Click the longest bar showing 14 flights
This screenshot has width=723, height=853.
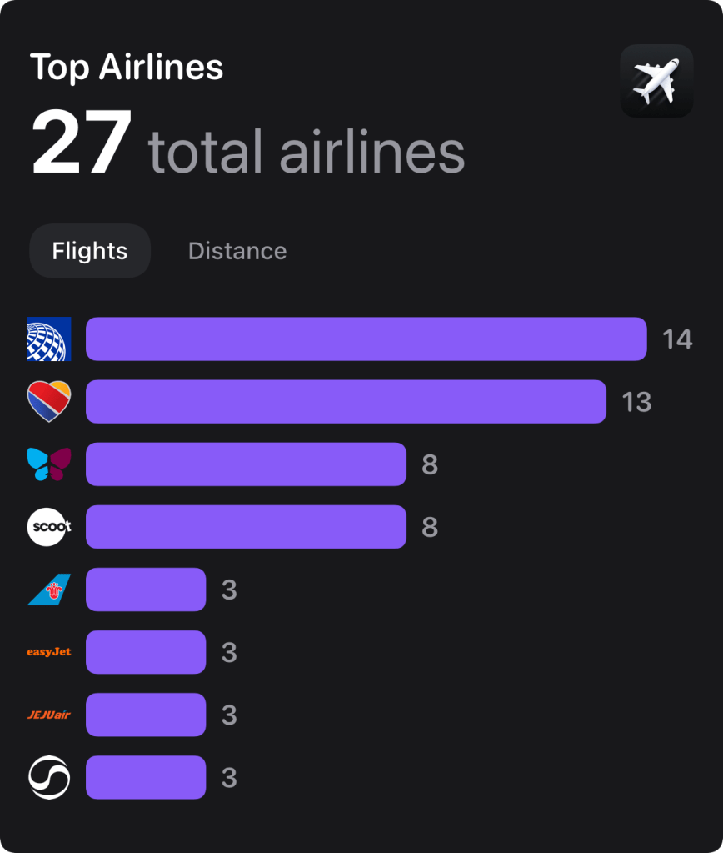coord(366,339)
